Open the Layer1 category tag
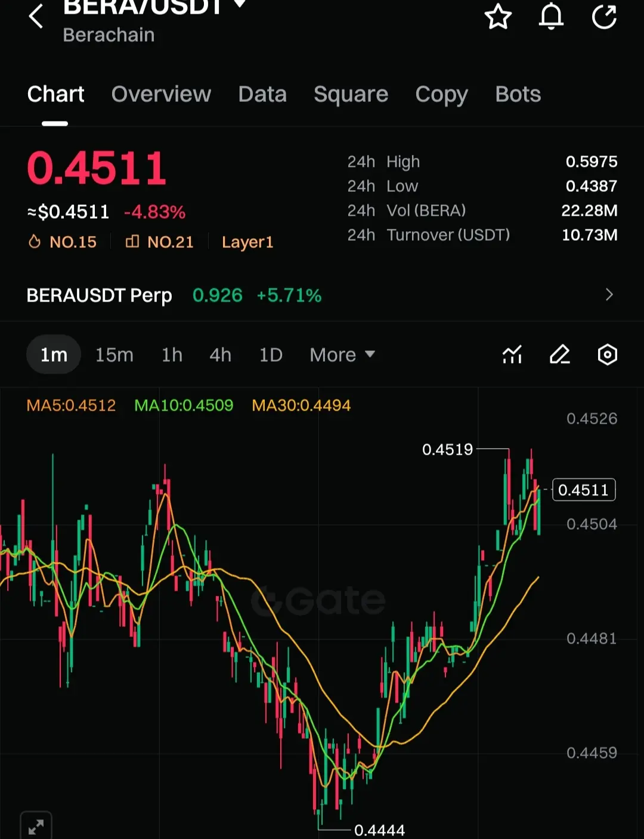644x839 pixels. click(x=247, y=243)
